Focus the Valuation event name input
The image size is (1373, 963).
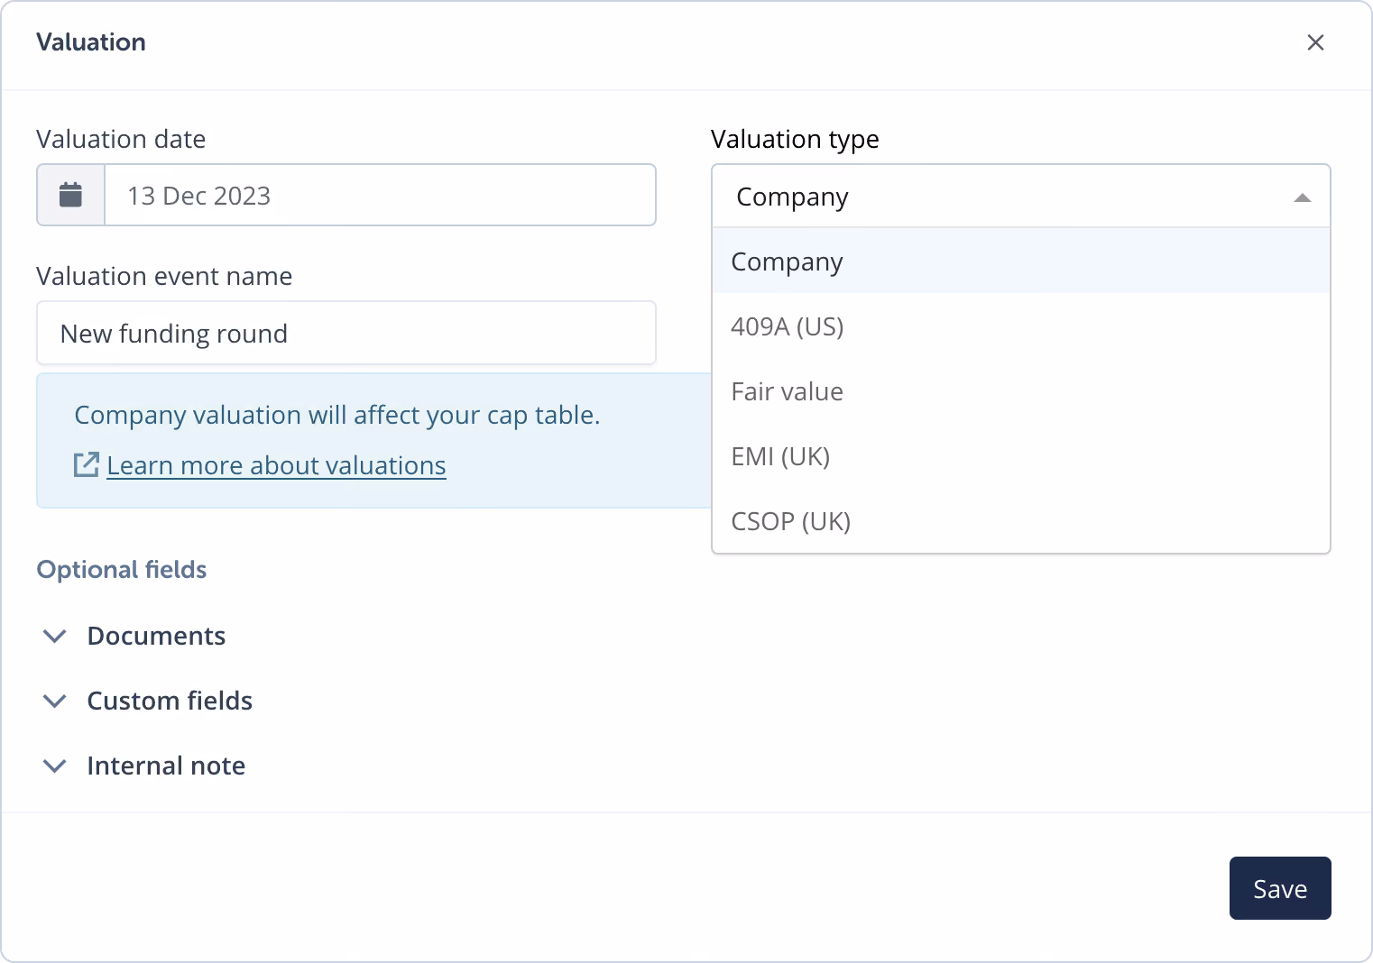click(x=346, y=333)
